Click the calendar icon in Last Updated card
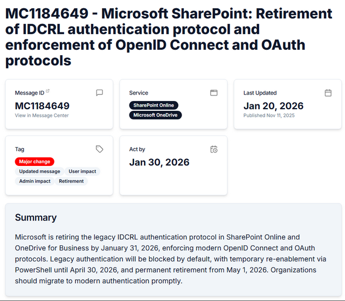The height and width of the screenshot is (301, 345). click(x=328, y=92)
